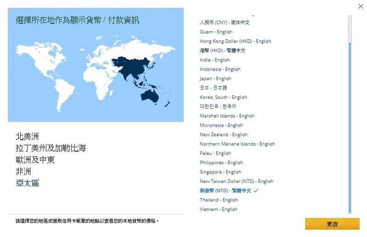The width and height of the screenshot is (367, 237).
Task: Choose Guam - English
Action: click(216, 32)
